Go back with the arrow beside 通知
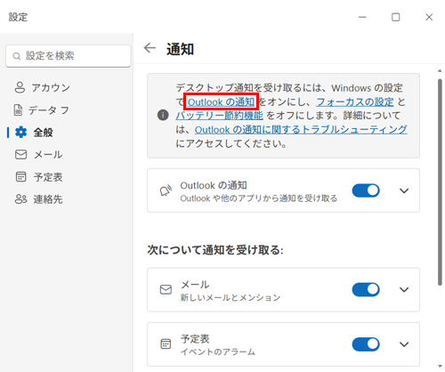The width and height of the screenshot is (445, 372). [x=150, y=48]
